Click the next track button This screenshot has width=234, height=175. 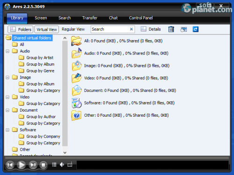pos(33,165)
